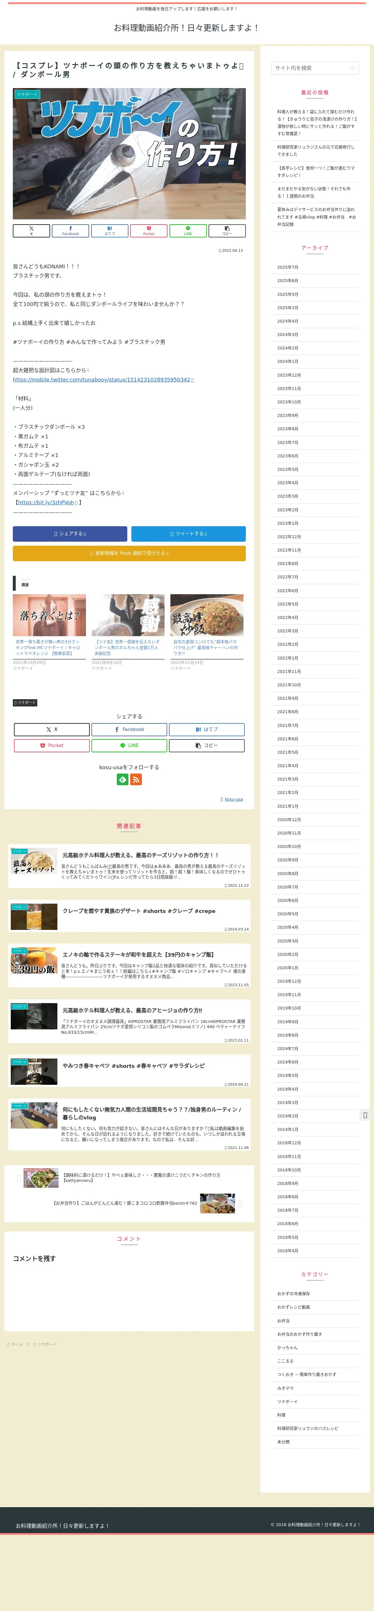Open the related 最高峰炒飯 thumbnail post
374x1611 pixels.
(207, 615)
